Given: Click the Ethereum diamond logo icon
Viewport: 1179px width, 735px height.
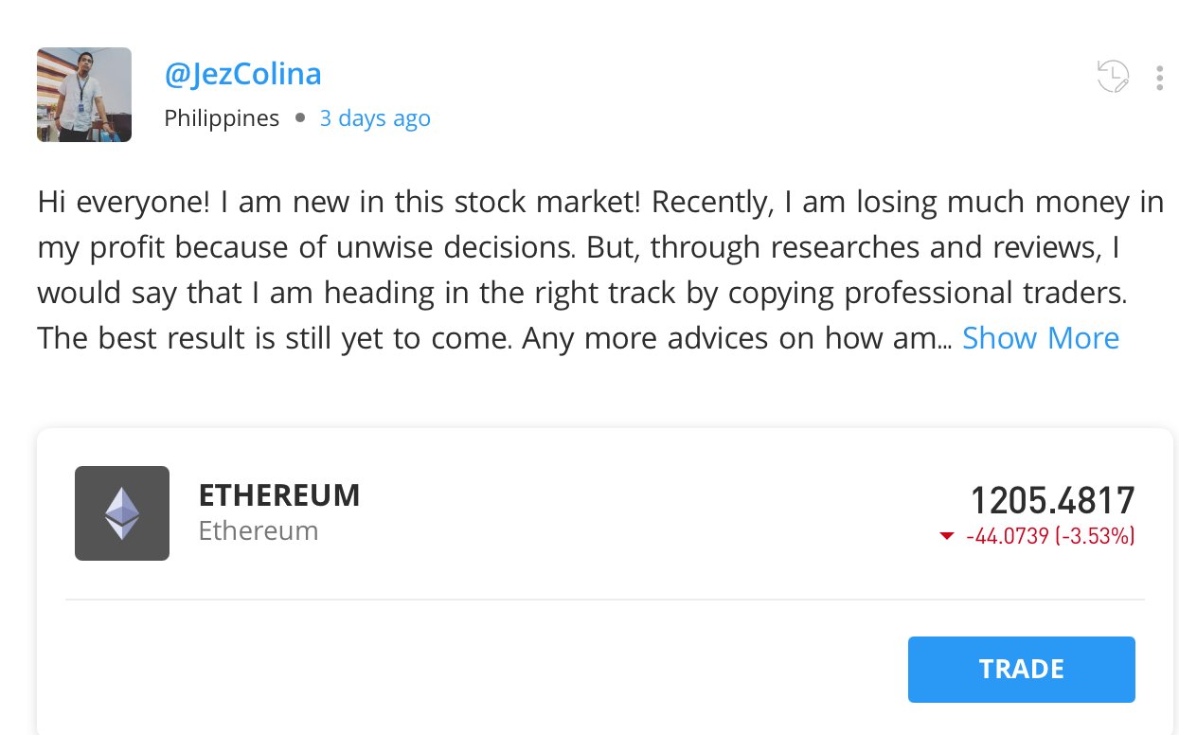Looking at the screenshot, I should point(122,513).
